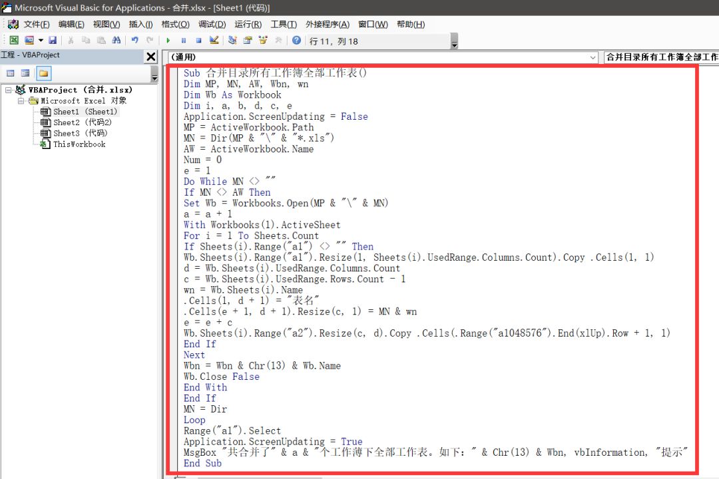Redo the last undone edit
Image resolution: width=719 pixels, height=479 pixels.
pos(150,41)
